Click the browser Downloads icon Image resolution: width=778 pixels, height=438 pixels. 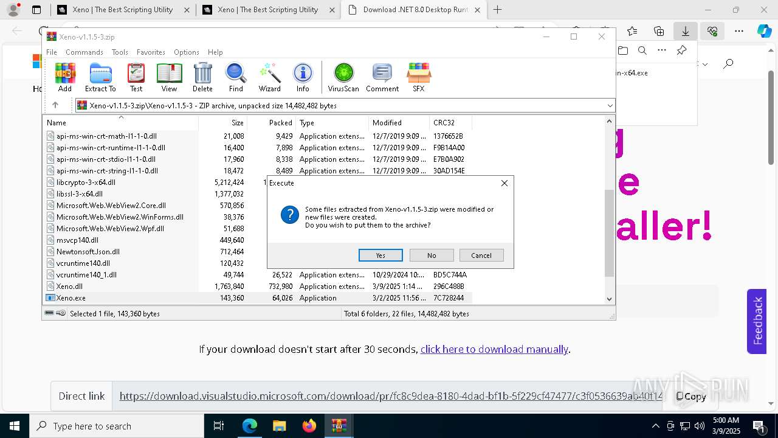pyautogui.click(x=686, y=31)
